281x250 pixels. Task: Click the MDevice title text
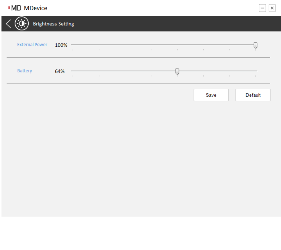click(x=36, y=8)
